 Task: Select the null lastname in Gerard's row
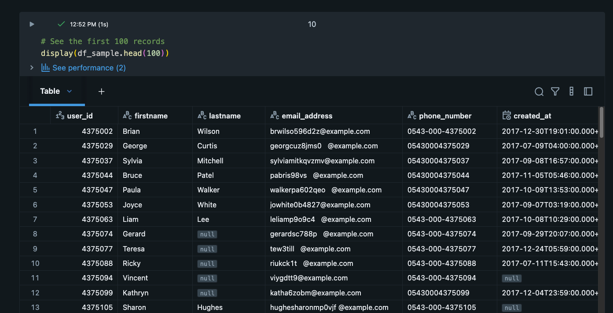(207, 234)
